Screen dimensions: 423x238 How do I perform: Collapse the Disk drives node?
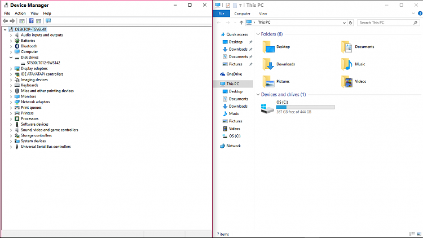coord(11,58)
